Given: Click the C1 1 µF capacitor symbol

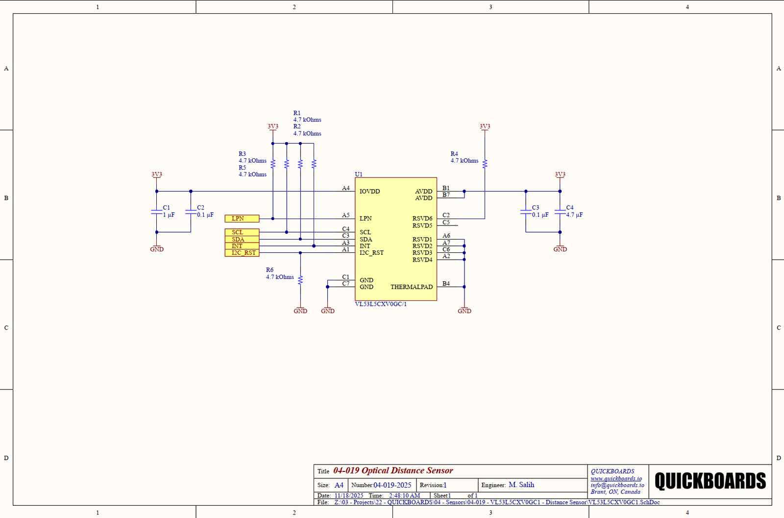Looking at the screenshot, I should (157, 212).
